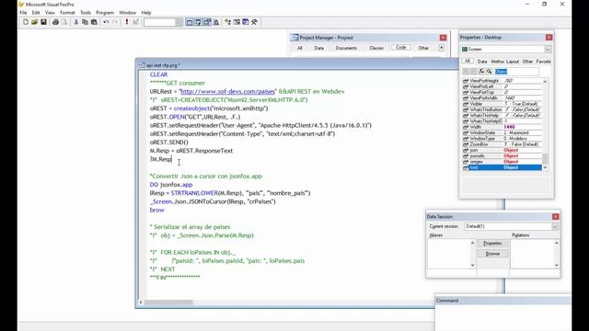
Task: Undo the last edit from the toolbar
Action: 106,22
